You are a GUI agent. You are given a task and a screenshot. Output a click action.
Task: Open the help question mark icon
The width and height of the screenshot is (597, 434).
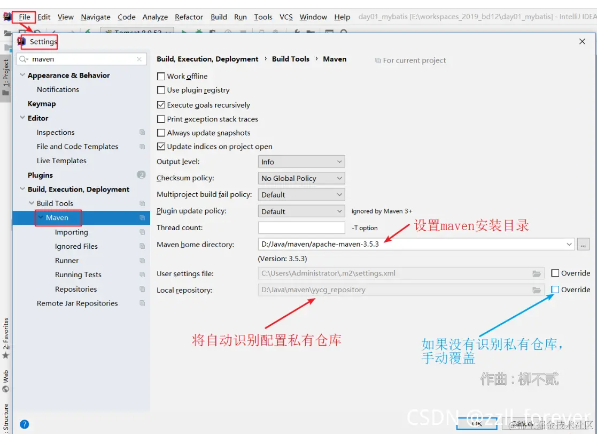(x=25, y=424)
